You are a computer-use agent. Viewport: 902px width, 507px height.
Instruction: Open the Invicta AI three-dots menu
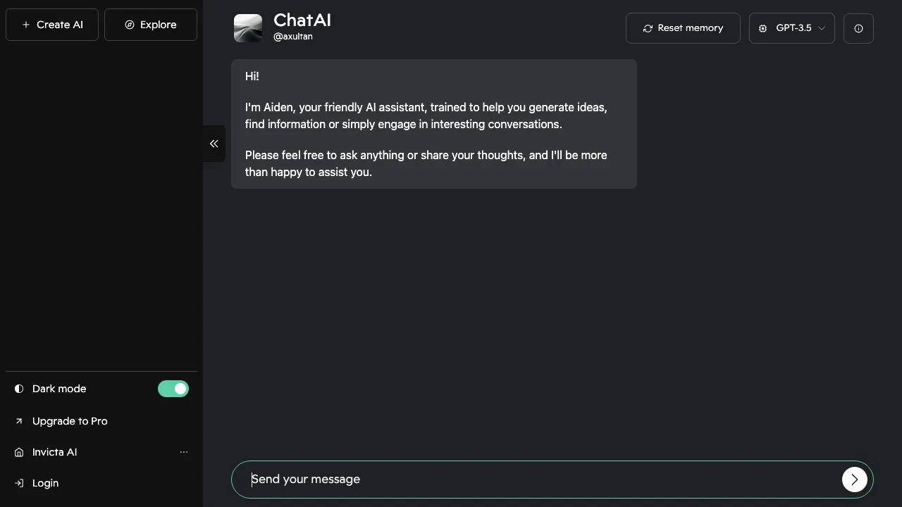[184, 452]
